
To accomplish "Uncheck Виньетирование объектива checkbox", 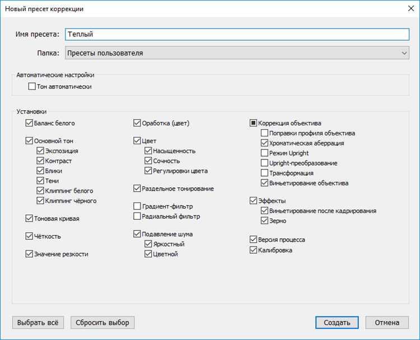I will click(x=264, y=183).
